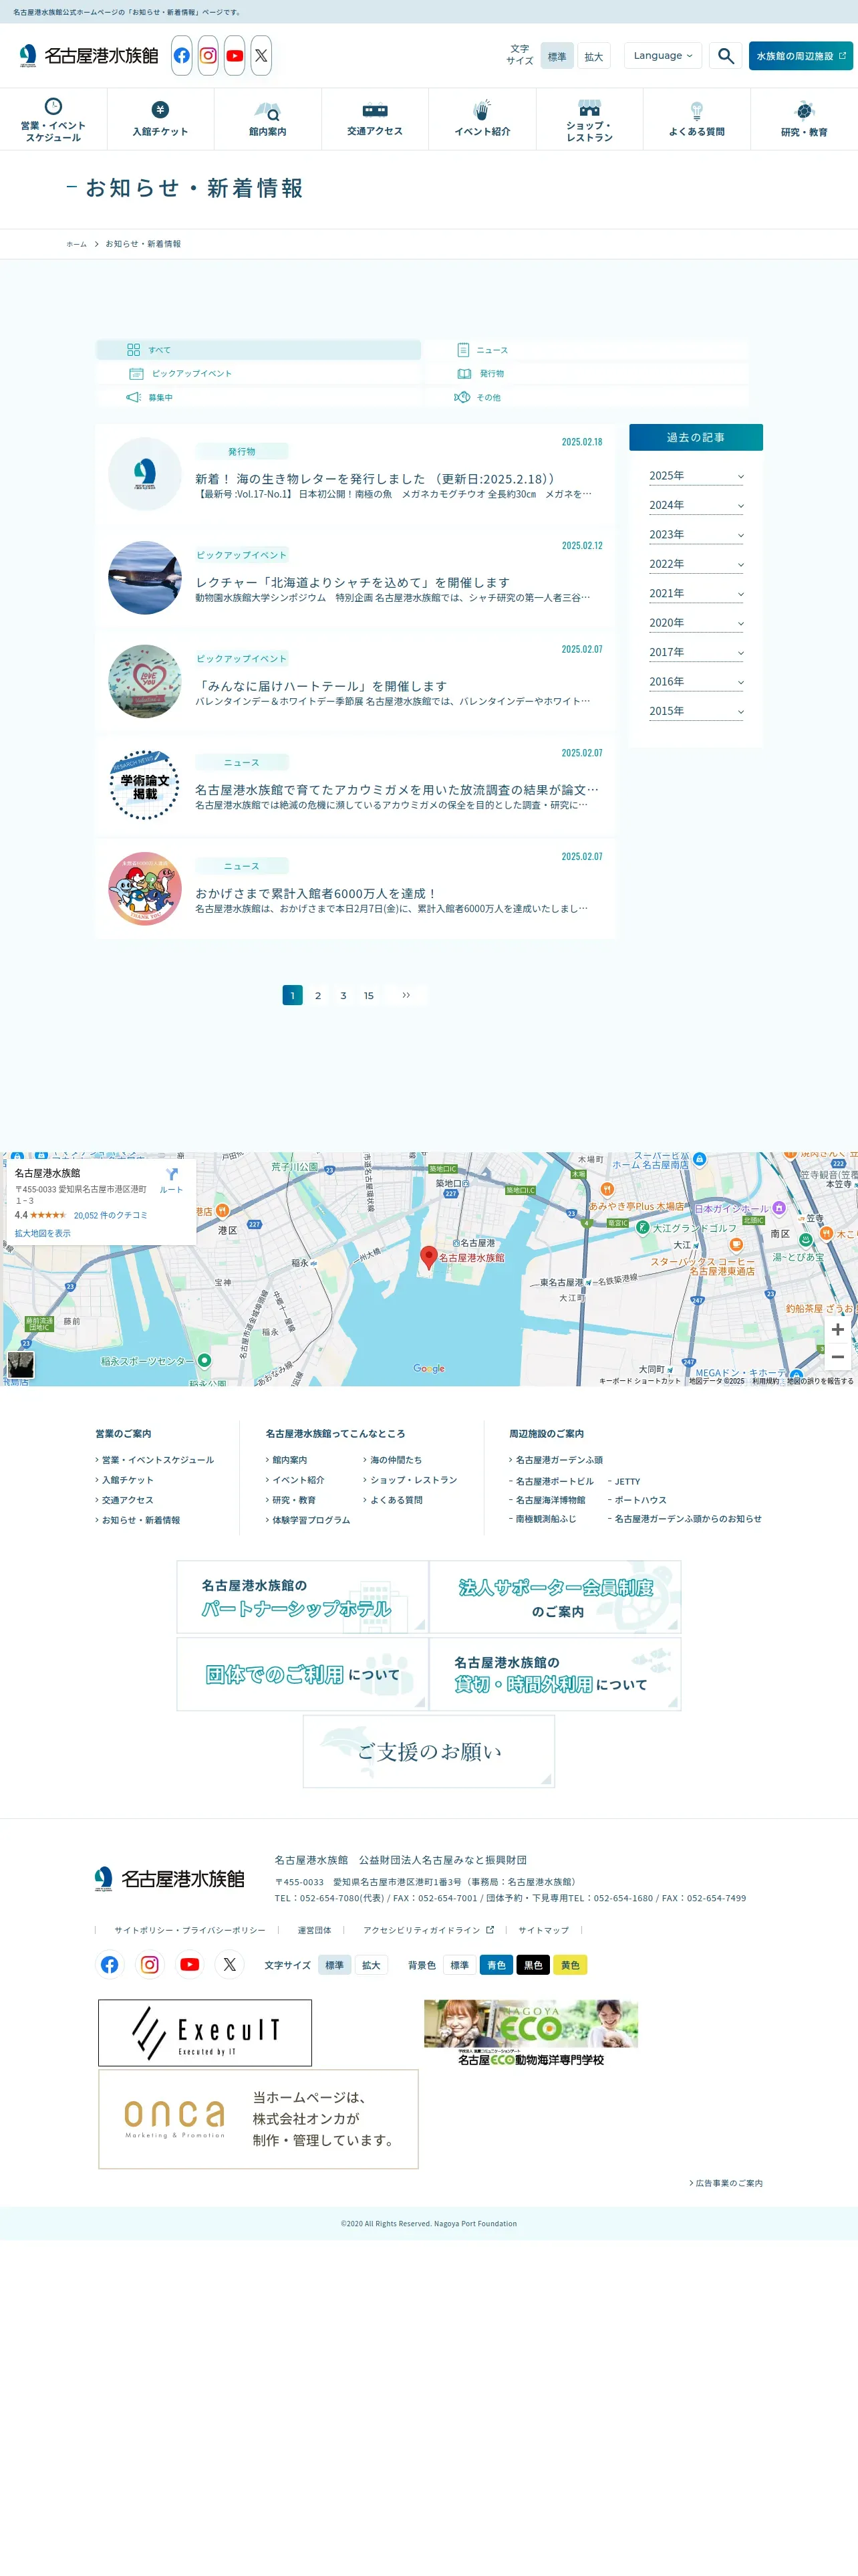
Task: Click the footer X icon
Action: point(230,1965)
